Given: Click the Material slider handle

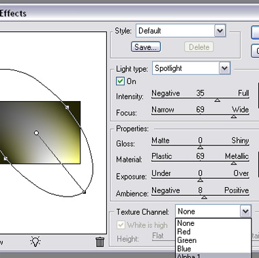Looking at the screenshot, I should coord(234,163).
